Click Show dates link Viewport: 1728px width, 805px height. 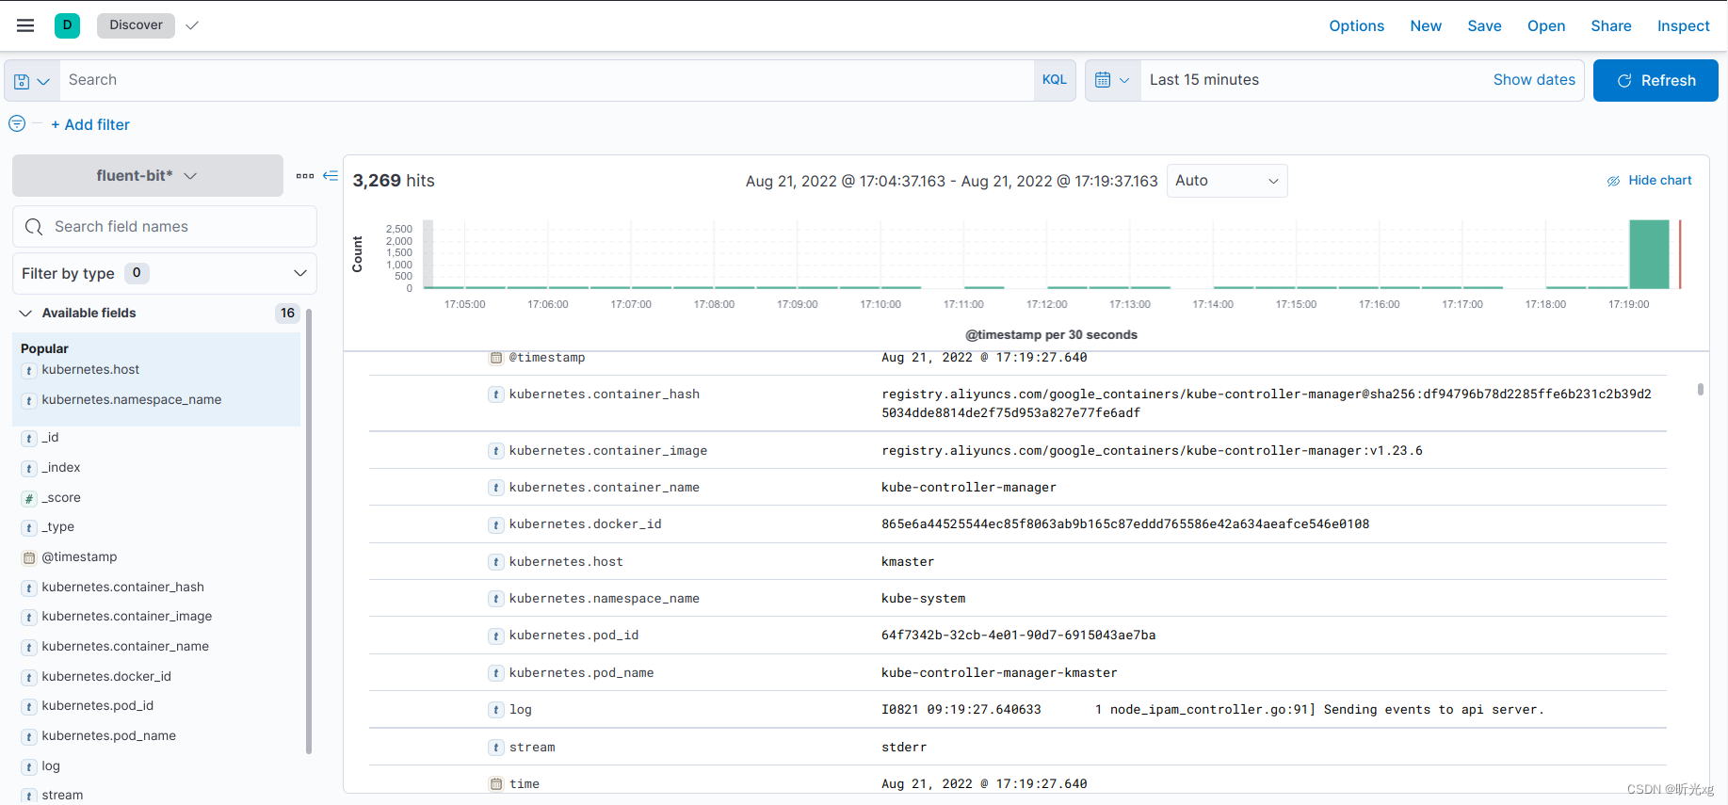[x=1534, y=80]
